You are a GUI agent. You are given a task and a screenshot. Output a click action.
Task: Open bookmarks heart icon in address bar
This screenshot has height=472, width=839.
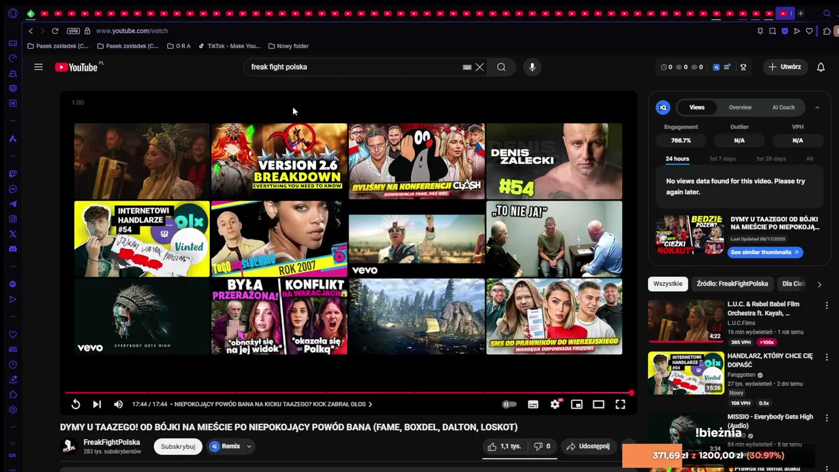click(810, 31)
